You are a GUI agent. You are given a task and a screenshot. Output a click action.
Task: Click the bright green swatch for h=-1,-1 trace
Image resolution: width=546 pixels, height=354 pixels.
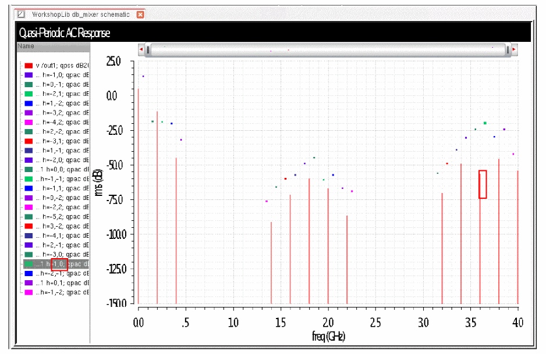tap(29, 179)
